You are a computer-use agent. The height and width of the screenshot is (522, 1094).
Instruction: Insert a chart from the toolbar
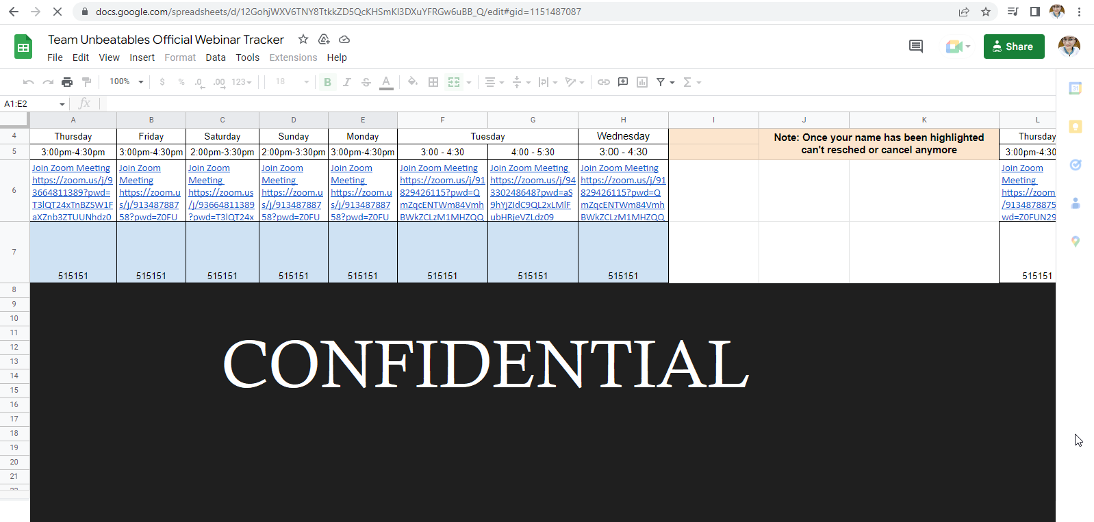(x=642, y=82)
